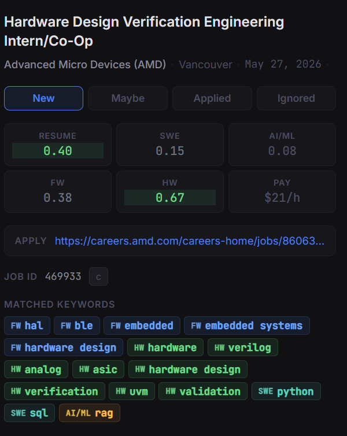Click the FW hardware design keyword tag
Viewport: 347px width, 436px height.
click(x=64, y=348)
